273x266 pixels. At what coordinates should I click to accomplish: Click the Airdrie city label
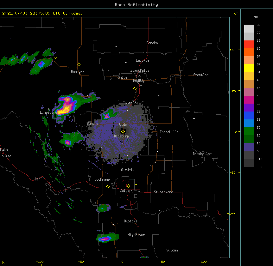[x=128, y=170]
